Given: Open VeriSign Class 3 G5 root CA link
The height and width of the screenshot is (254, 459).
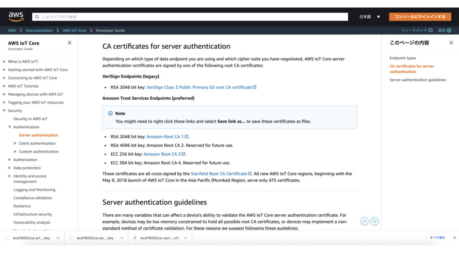Looking at the screenshot, I should pos(199,87).
